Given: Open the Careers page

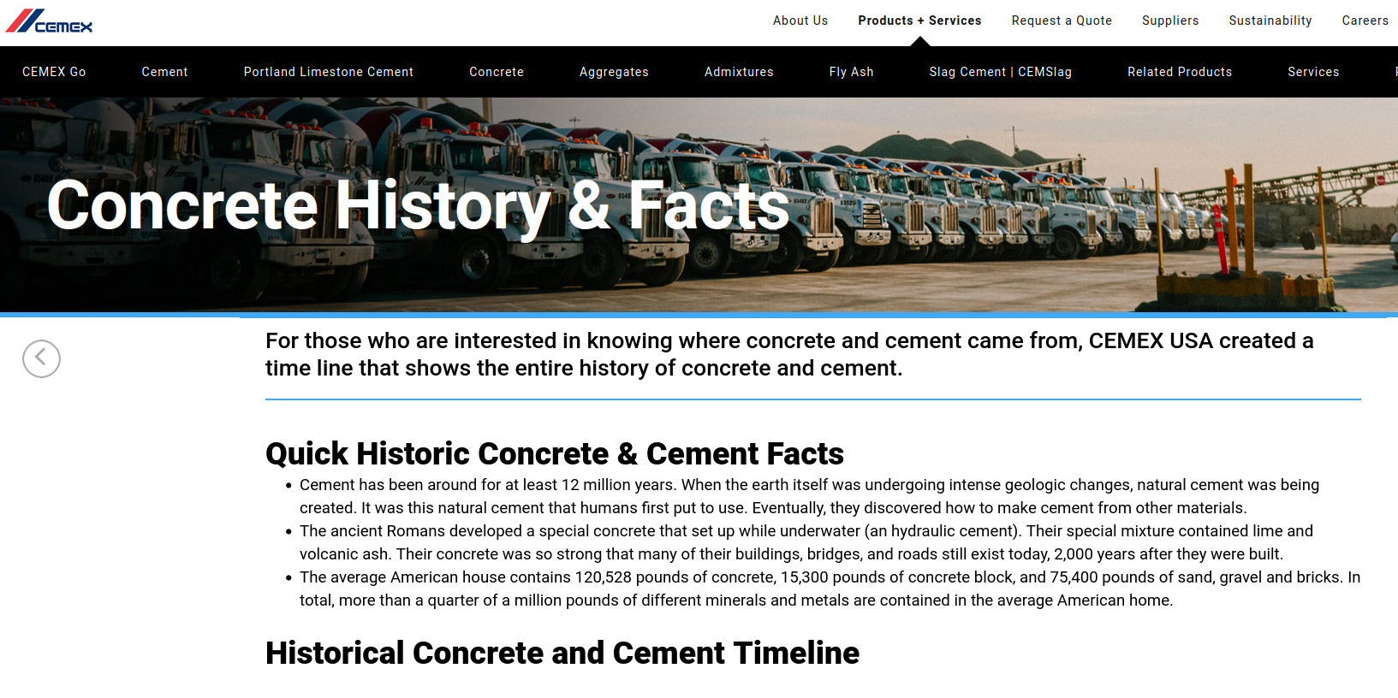Looking at the screenshot, I should click(1365, 21).
